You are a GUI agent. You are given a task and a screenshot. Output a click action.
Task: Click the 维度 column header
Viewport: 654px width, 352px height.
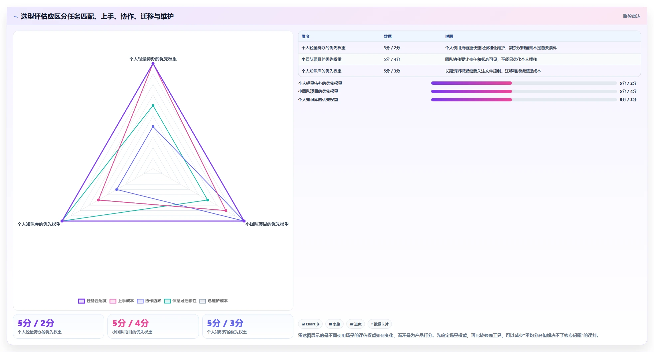[305, 37]
